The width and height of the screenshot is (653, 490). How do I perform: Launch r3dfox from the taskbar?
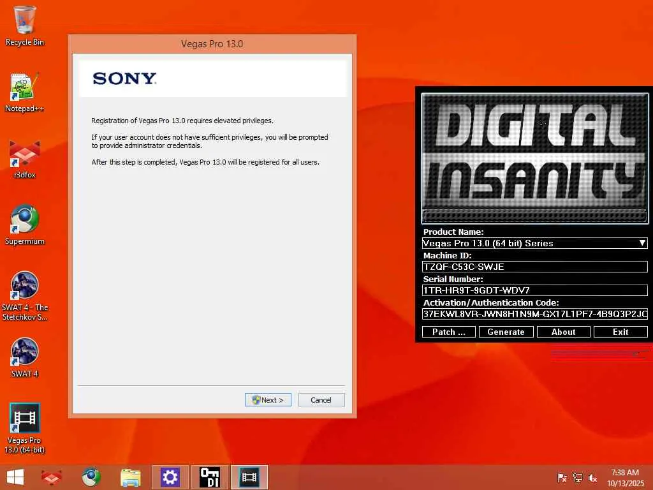click(52, 477)
